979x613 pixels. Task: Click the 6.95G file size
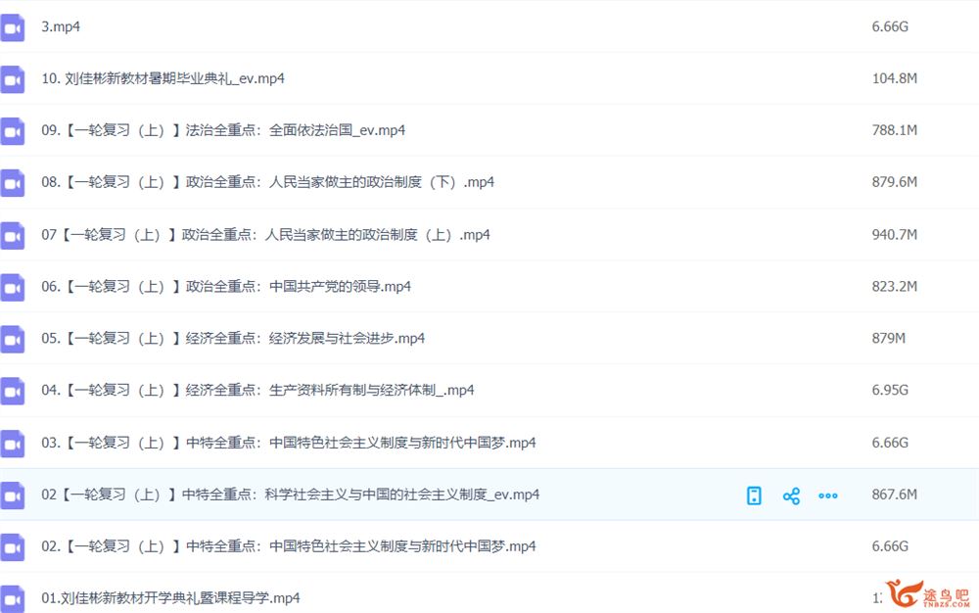890,390
